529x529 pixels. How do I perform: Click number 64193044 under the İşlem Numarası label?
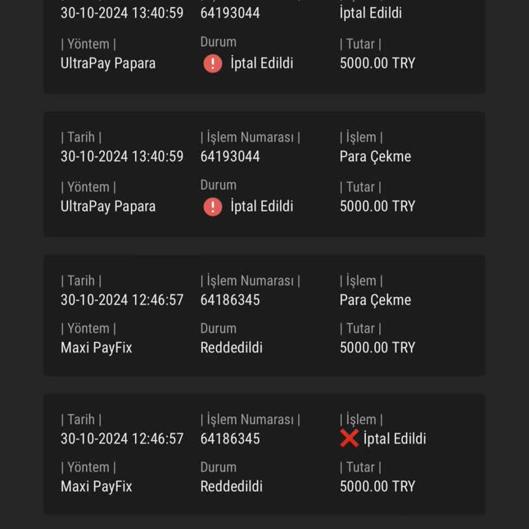230,157
